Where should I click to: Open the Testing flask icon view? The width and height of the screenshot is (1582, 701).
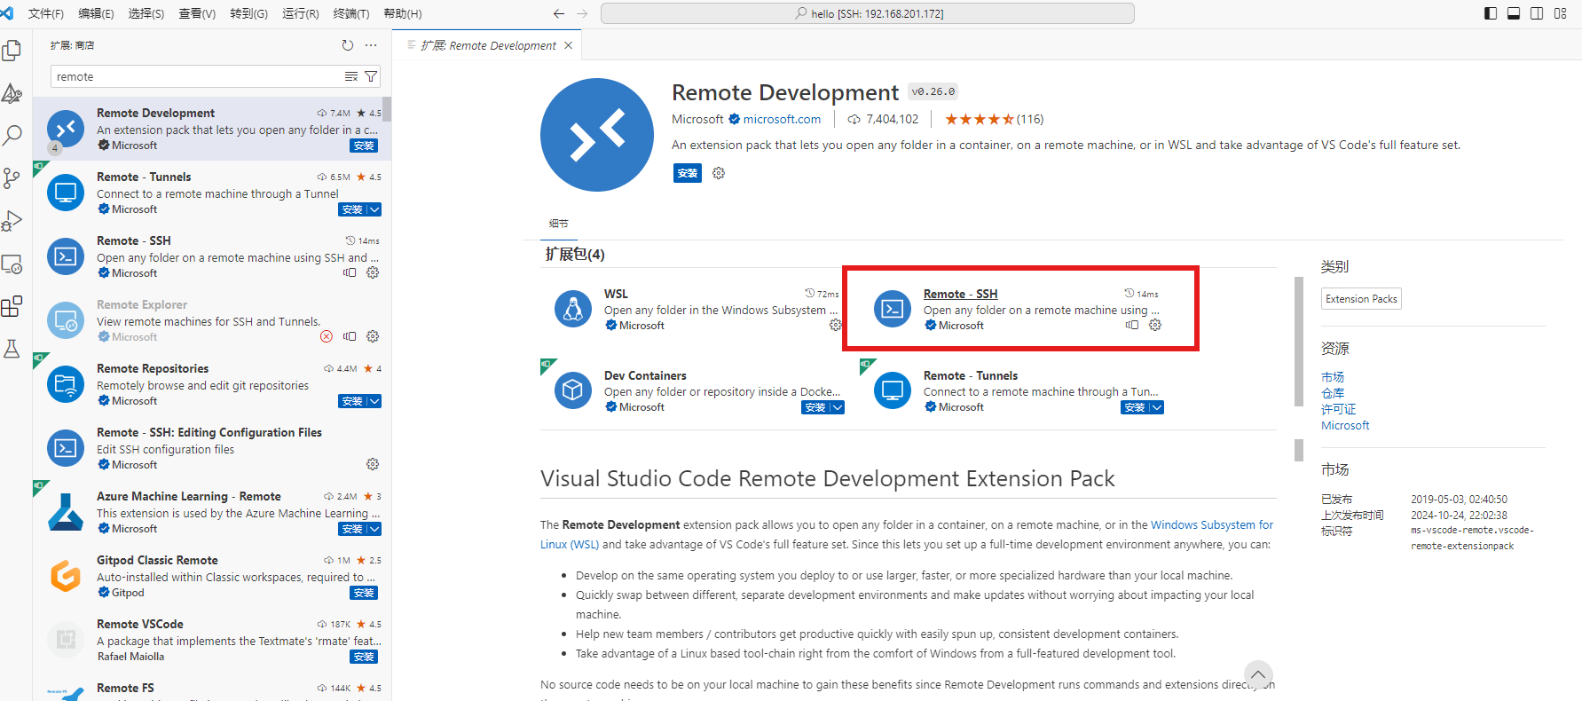(x=12, y=349)
